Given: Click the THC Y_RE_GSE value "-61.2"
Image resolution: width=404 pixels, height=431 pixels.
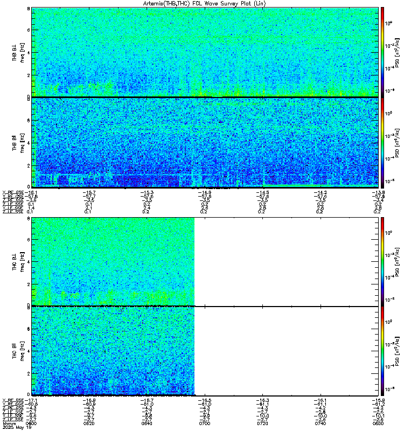Looking at the screenshot, I should [x=379, y=404].
